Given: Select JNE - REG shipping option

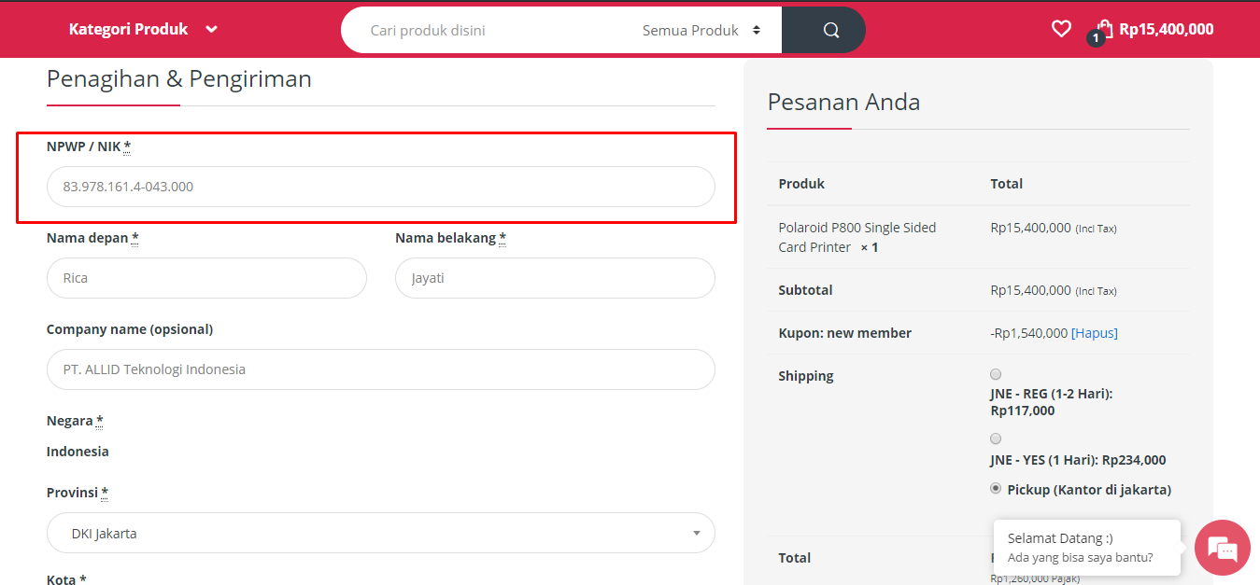Looking at the screenshot, I should (x=996, y=374).
